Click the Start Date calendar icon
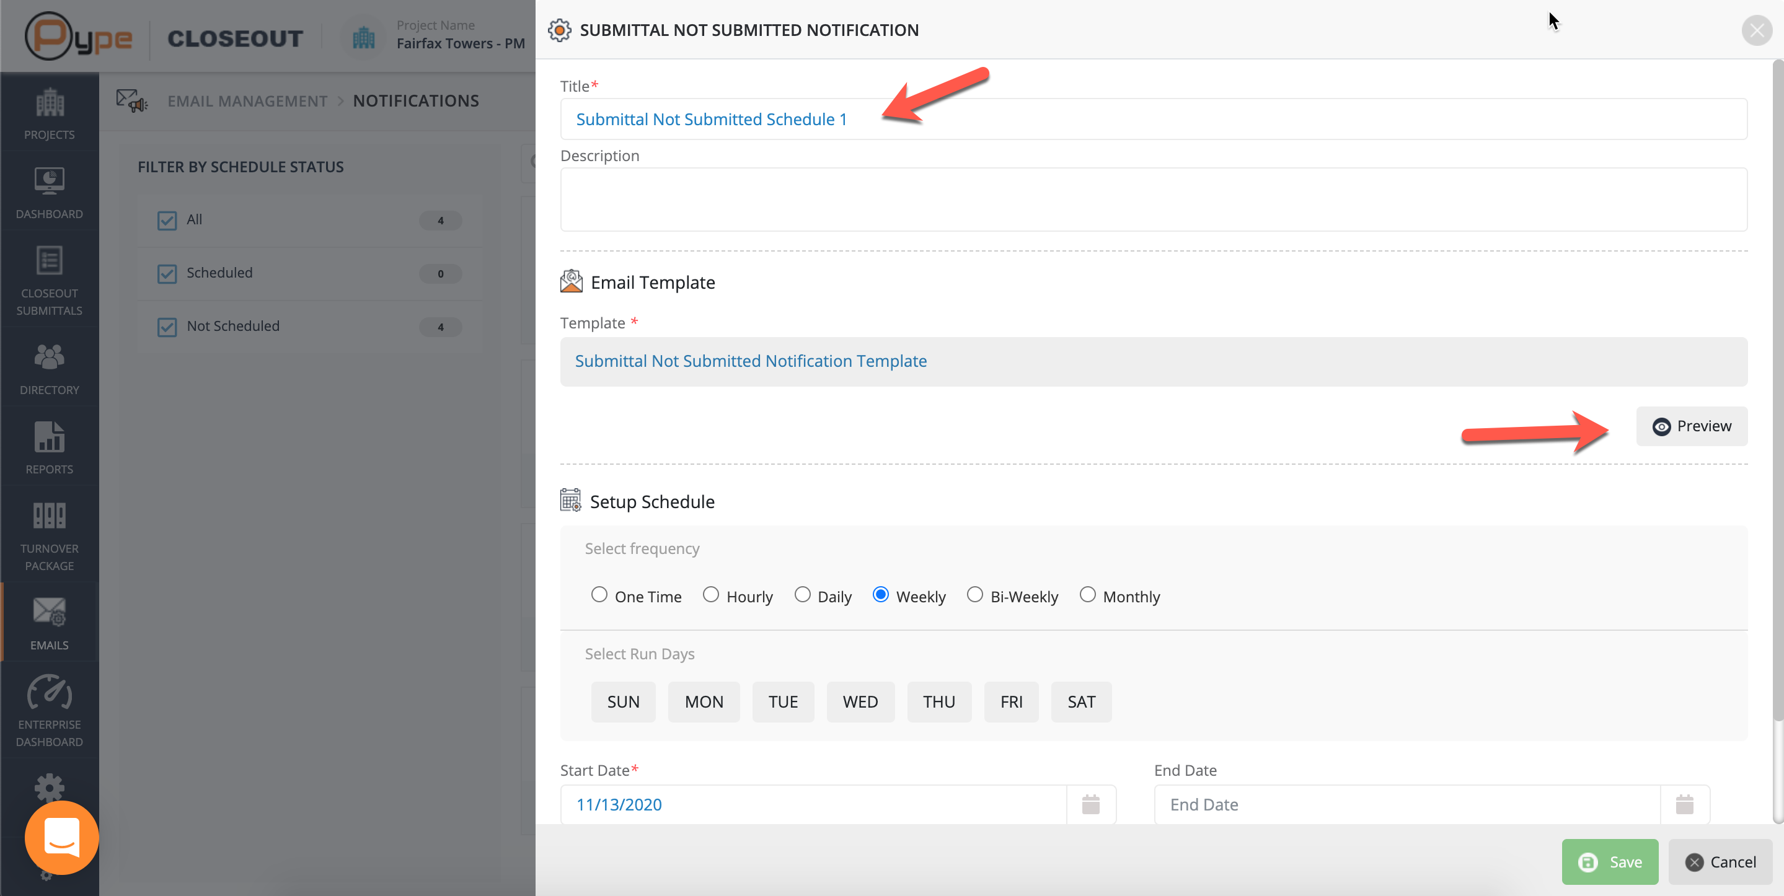Image resolution: width=1784 pixels, height=896 pixels. coord(1090,804)
